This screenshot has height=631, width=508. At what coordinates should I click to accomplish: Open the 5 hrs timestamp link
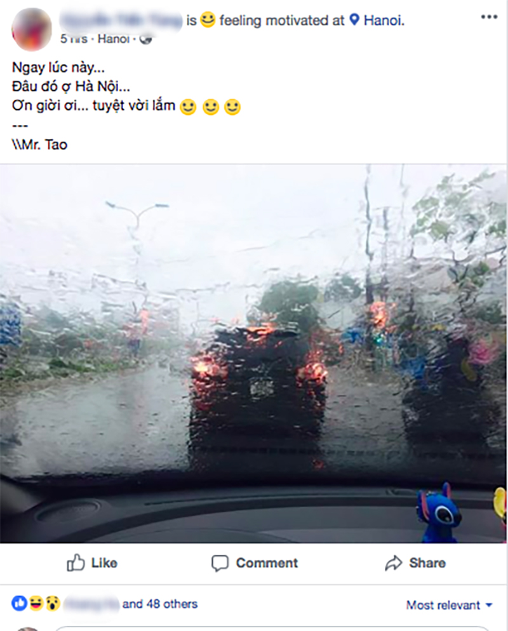[74, 39]
